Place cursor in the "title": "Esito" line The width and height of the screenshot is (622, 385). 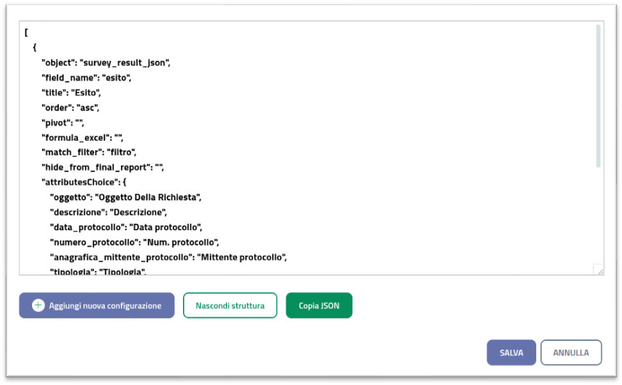[x=71, y=93]
